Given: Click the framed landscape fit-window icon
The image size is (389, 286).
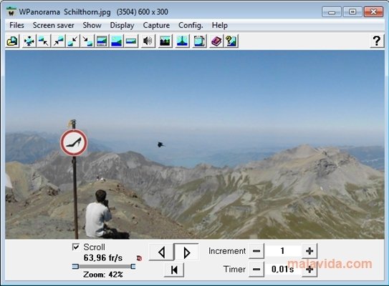Looking at the screenshot, I should click(x=102, y=41).
